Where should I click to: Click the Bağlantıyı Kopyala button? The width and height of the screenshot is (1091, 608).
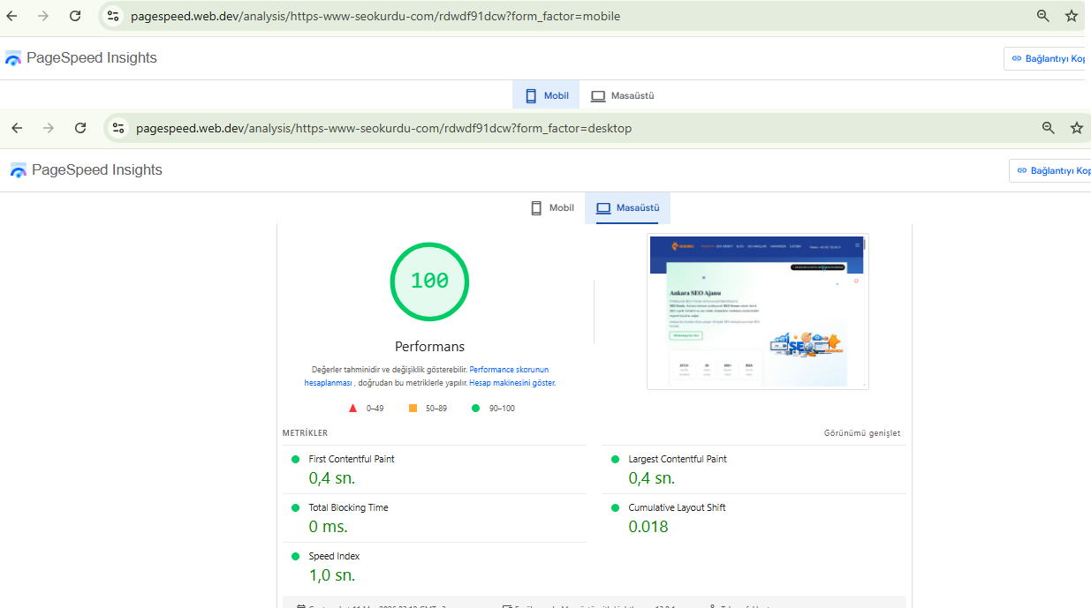click(x=1058, y=170)
